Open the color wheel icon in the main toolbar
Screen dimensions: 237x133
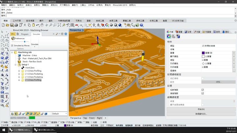[x=107, y=25]
